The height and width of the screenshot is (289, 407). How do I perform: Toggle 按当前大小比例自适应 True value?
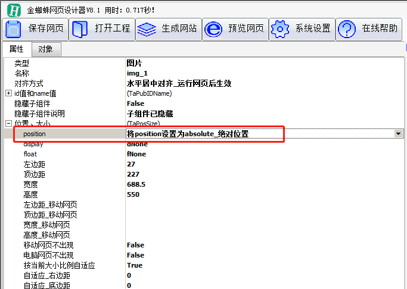click(135, 265)
